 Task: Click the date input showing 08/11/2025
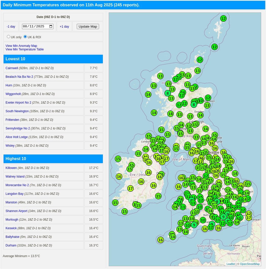tap(37, 26)
